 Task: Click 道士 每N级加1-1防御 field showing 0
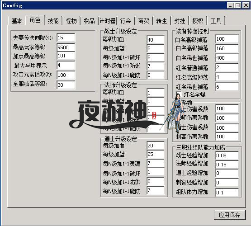click(156, 181)
